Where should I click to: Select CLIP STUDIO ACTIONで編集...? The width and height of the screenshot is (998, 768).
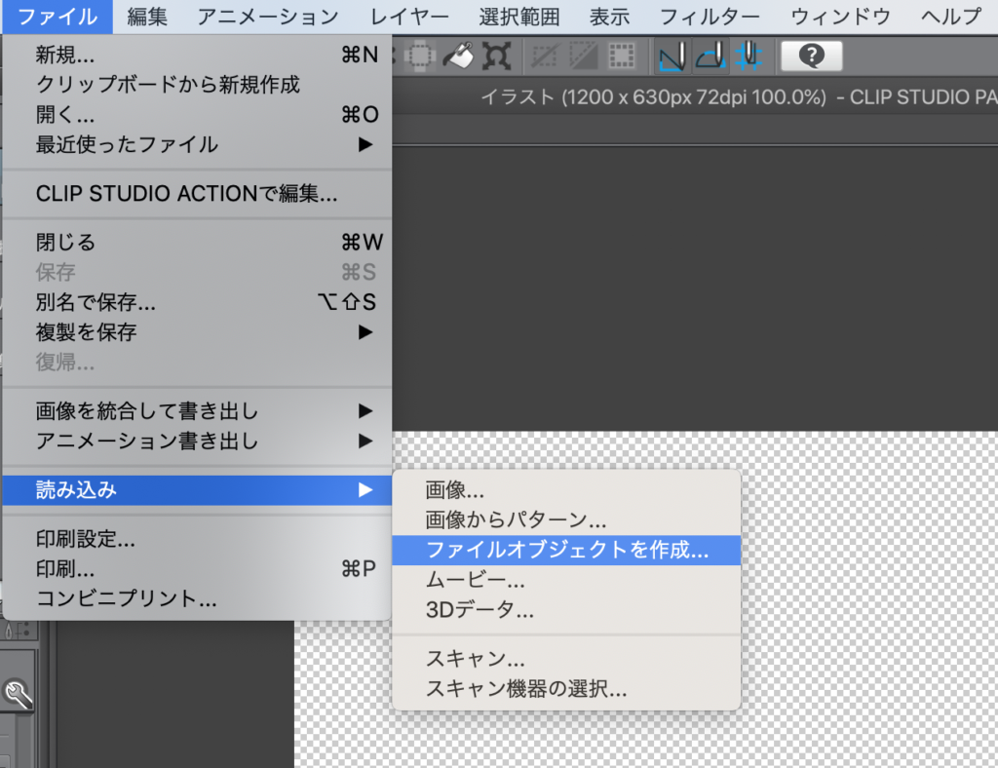click(x=197, y=193)
